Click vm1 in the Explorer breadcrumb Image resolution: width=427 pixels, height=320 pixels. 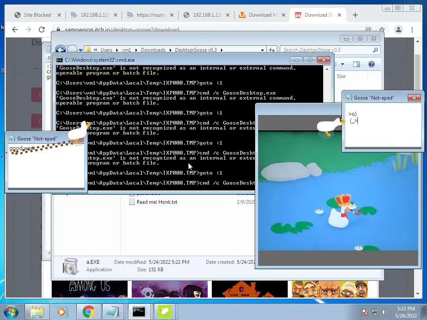pyautogui.click(x=126, y=50)
